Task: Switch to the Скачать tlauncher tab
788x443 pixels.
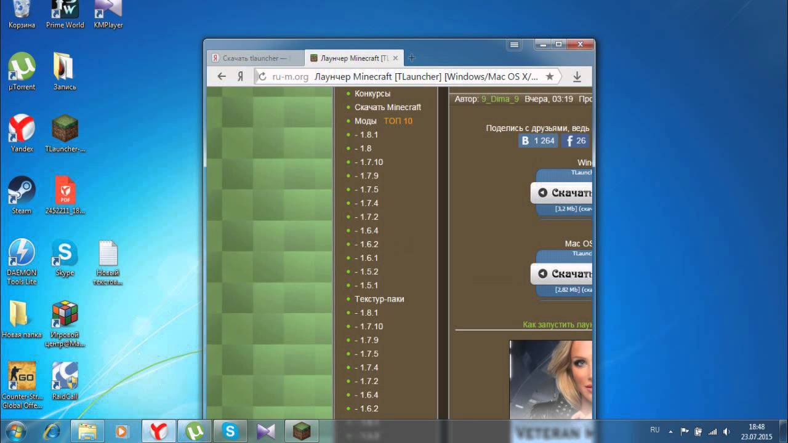Action: coord(255,58)
